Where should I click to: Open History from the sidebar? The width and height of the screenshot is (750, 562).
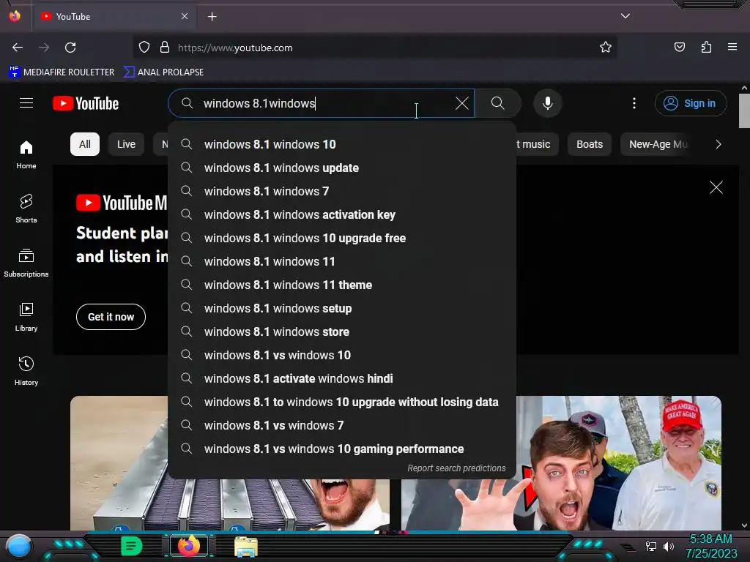[26, 371]
